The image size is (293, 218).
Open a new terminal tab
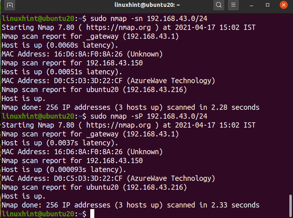coord(10,5)
